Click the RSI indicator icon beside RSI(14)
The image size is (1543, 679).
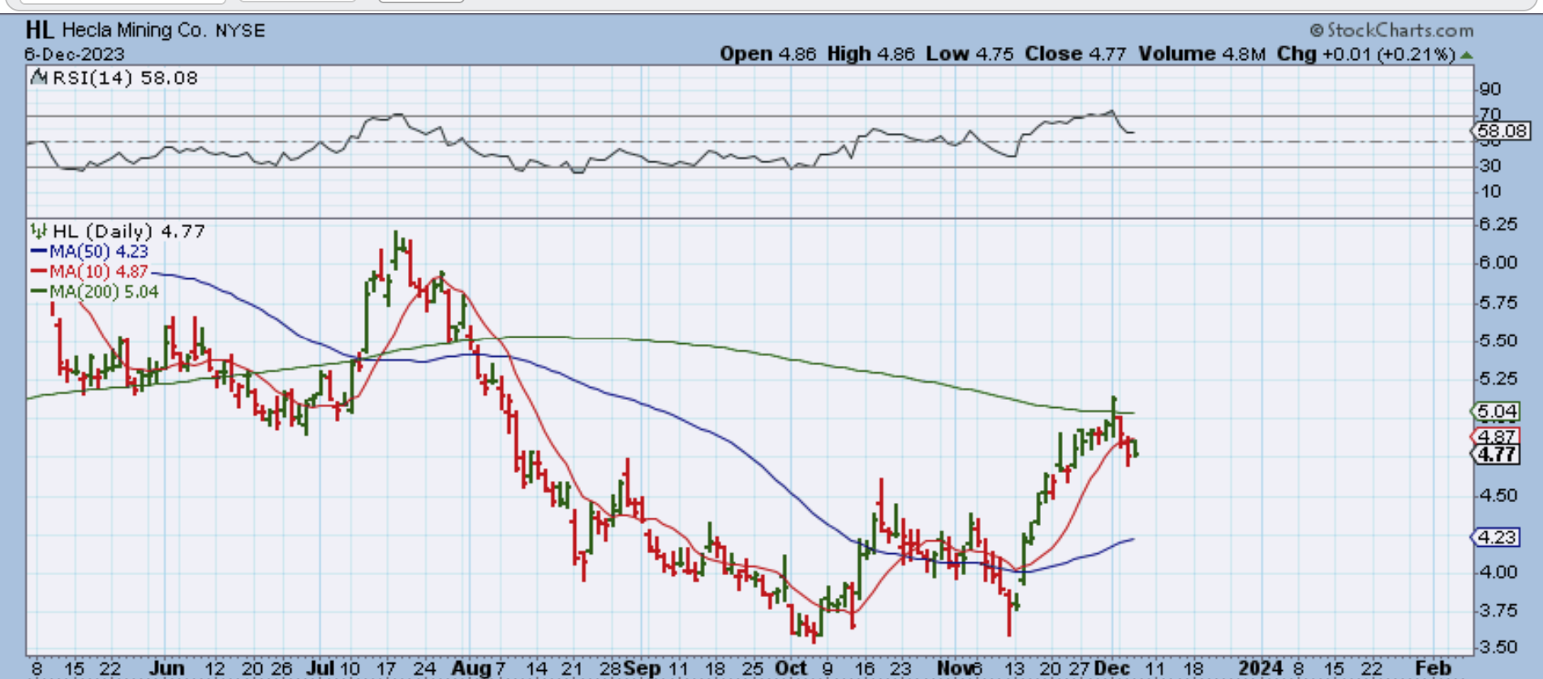[39, 78]
